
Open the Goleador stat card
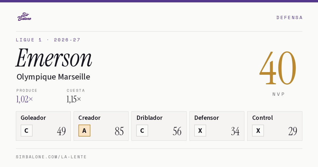pyautogui.click(x=43, y=126)
